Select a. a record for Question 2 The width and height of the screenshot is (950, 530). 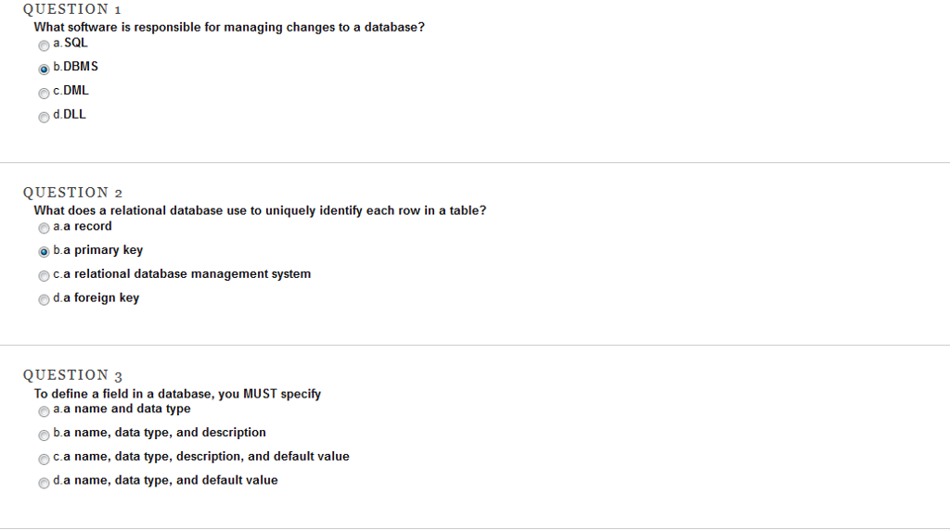click(x=44, y=228)
